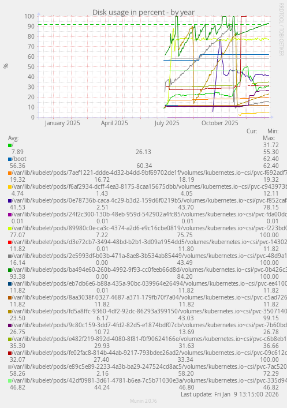Screen dimensions: 287x408
Task: Click the 'January 2025' x-axis label
Action: click(x=62, y=123)
